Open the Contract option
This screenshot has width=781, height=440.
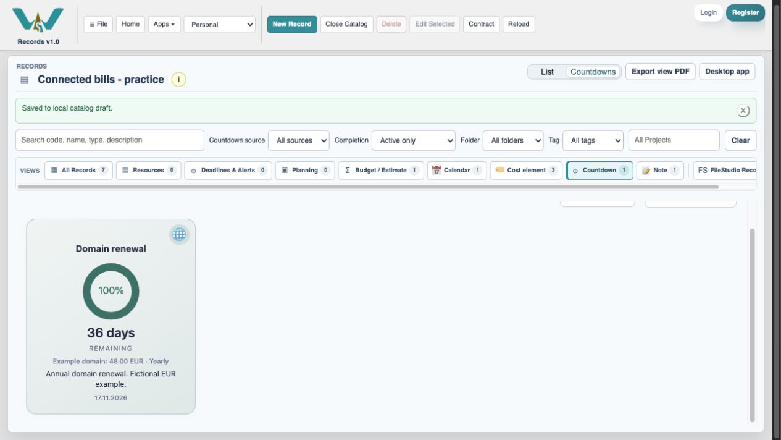[x=481, y=24]
